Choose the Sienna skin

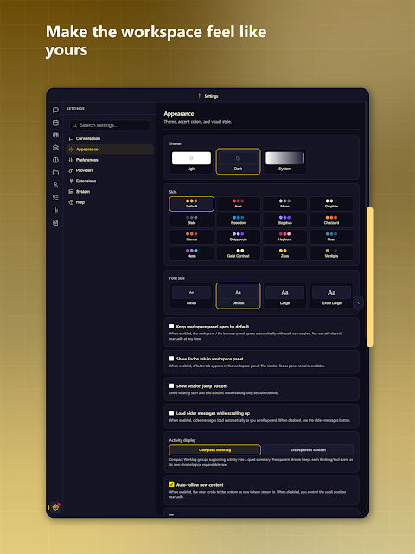click(x=191, y=237)
